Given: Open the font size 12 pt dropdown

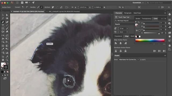Looking at the screenshot, I should (127, 29).
